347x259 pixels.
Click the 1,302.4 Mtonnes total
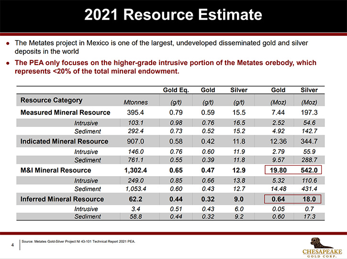(135, 170)
